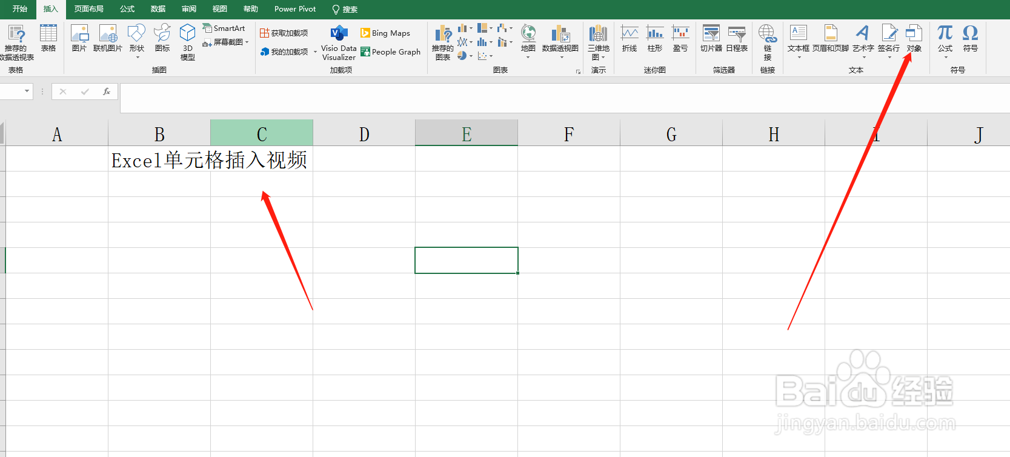The width and height of the screenshot is (1010, 457).
Task: Open the 帮助 Help tab
Action: pos(251,9)
